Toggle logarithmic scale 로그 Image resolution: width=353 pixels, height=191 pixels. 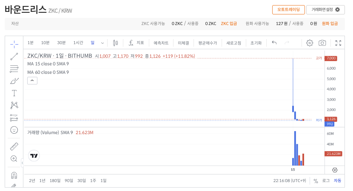pyautogui.click(x=326, y=180)
